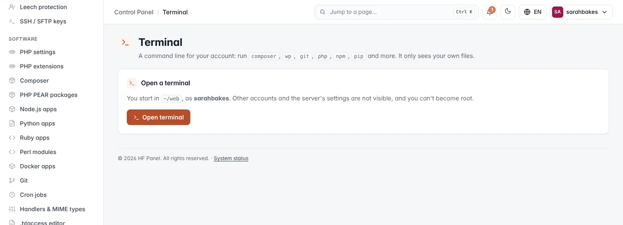Viewport: 623px width, 225px height.
Task: Open the System status link
Action: tap(231, 158)
